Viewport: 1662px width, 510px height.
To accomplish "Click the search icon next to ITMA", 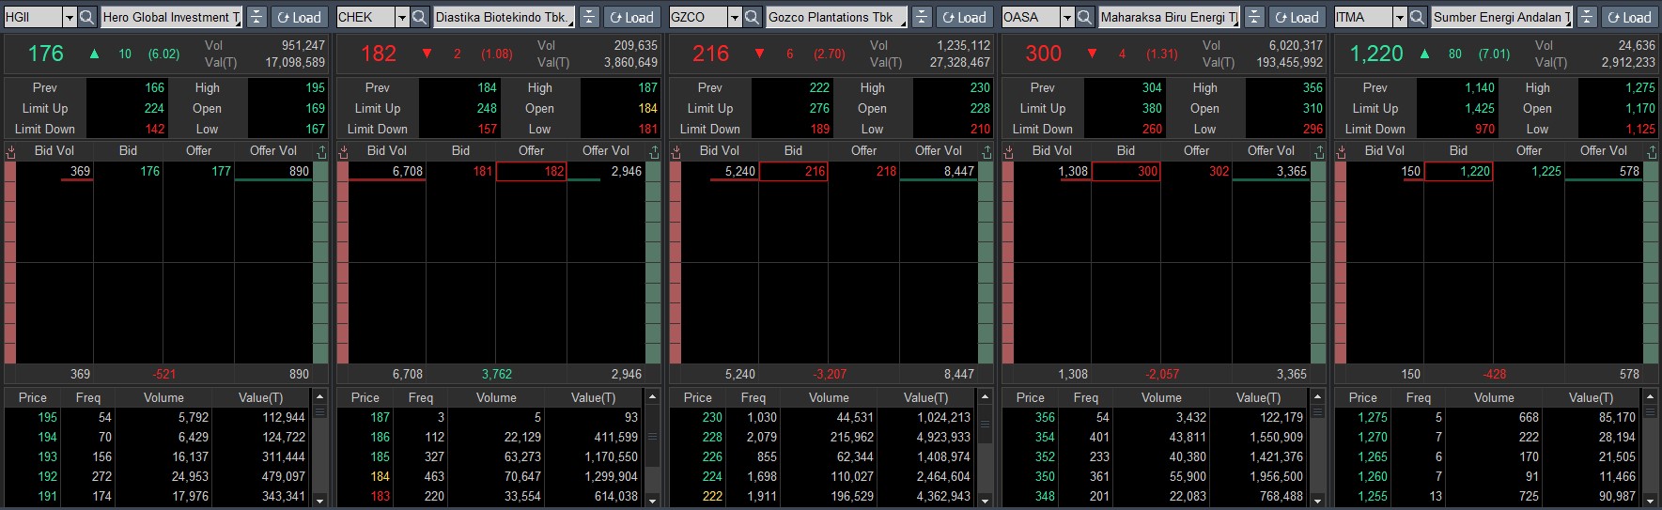I will [x=1417, y=17].
